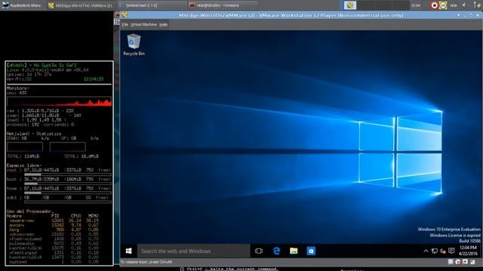Click the VMware Player title bar icon
This screenshot has height=271, width=483.
click(x=125, y=15)
